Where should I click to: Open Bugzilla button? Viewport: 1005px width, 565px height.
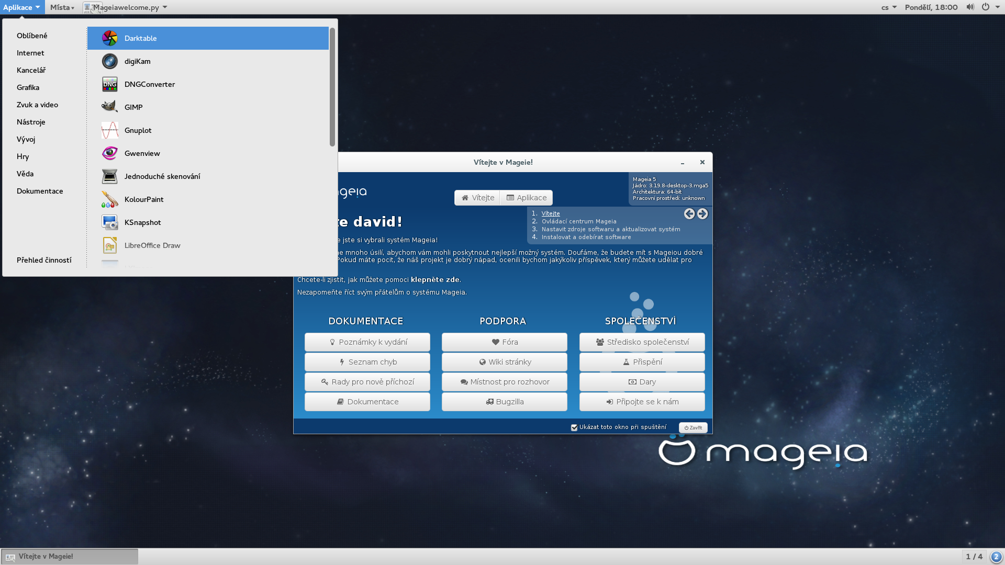(x=505, y=402)
